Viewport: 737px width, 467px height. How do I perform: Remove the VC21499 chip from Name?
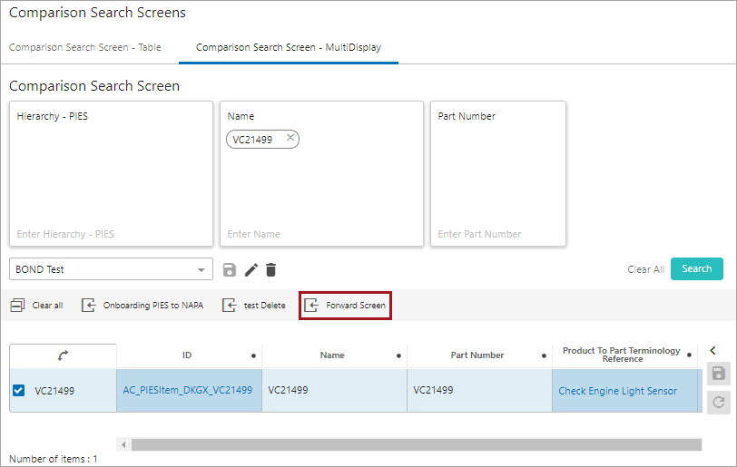(290, 138)
